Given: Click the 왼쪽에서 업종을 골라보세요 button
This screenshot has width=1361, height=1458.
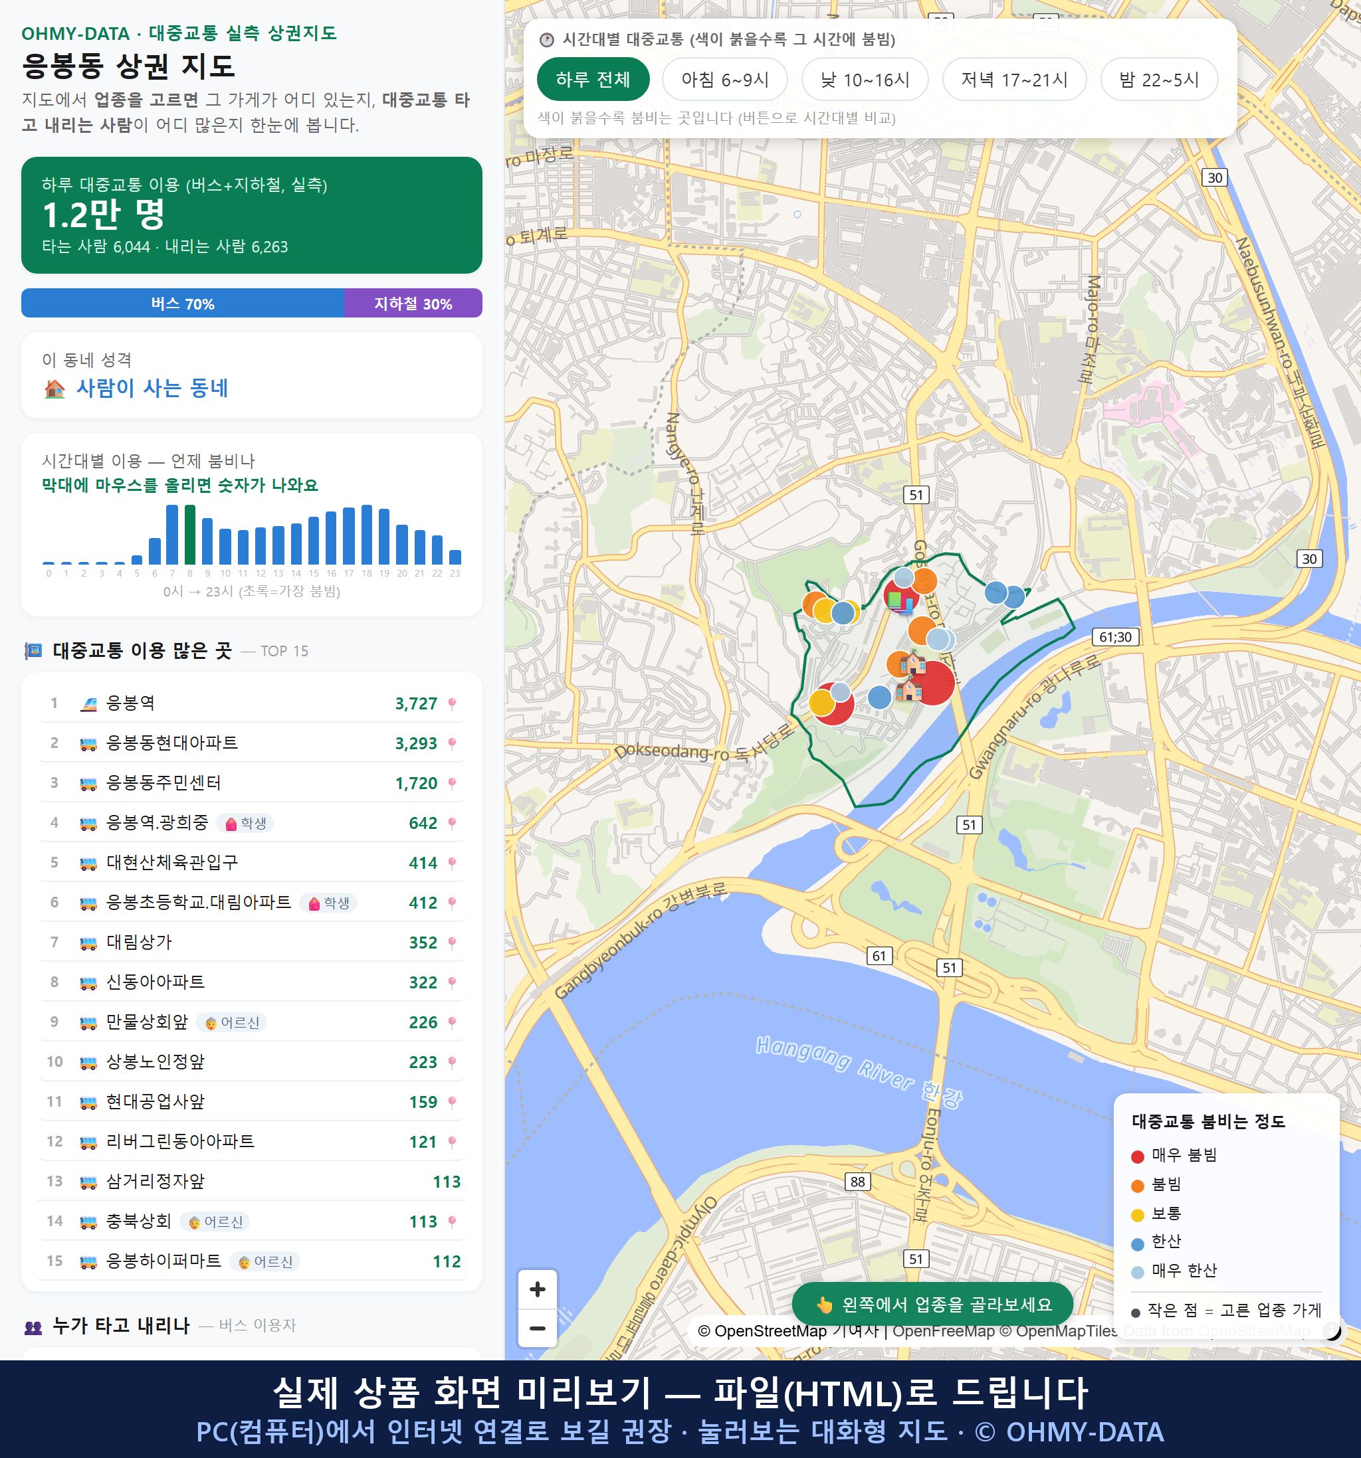Looking at the screenshot, I should (x=932, y=1304).
